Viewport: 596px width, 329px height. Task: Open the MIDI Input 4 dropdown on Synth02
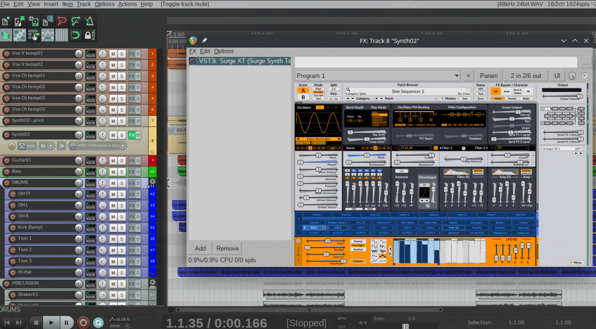point(122,146)
